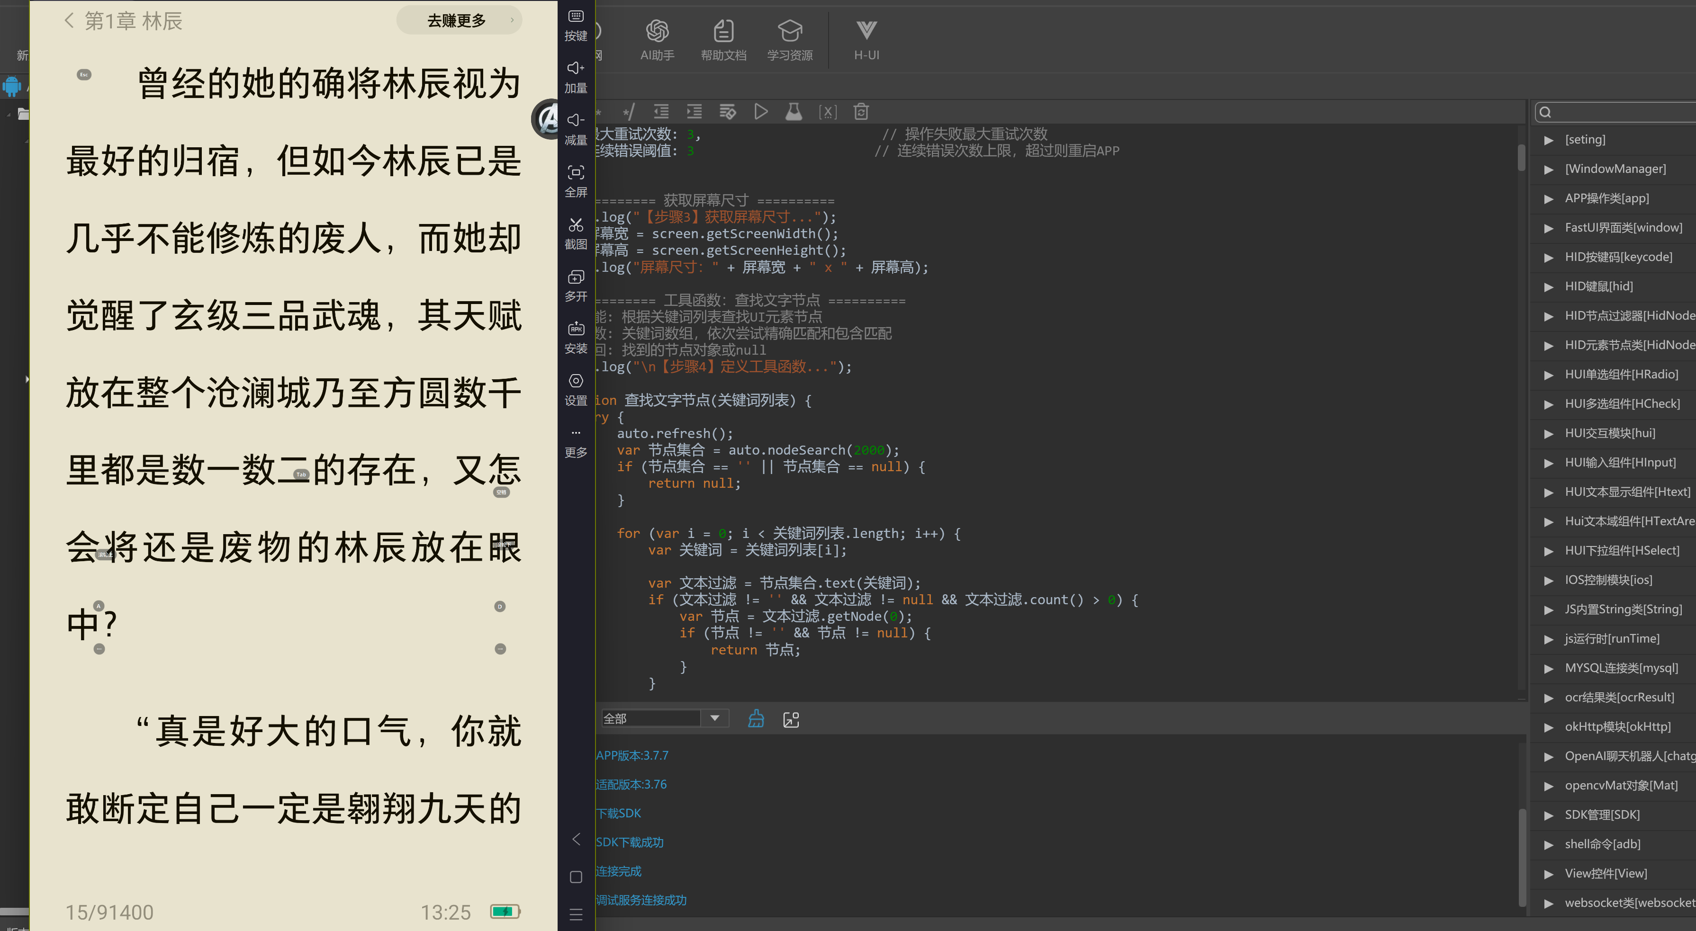Image resolution: width=1696 pixels, height=931 pixels.
Task: Select HUI多选组件[HCheck] entry
Action: click(1622, 403)
